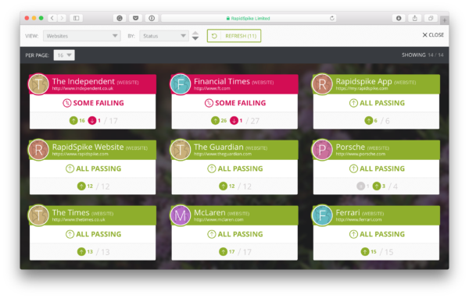The height and width of the screenshot is (298, 469).
Task: Click the Pocket extension icon in the toolbar
Action: coord(135,18)
